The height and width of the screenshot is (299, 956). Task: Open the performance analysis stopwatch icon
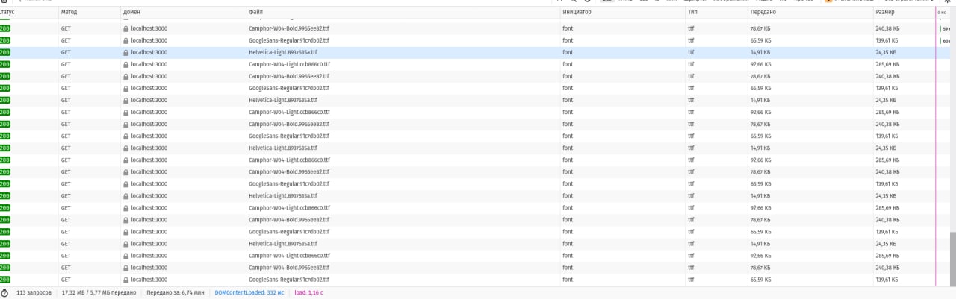[4, 293]
